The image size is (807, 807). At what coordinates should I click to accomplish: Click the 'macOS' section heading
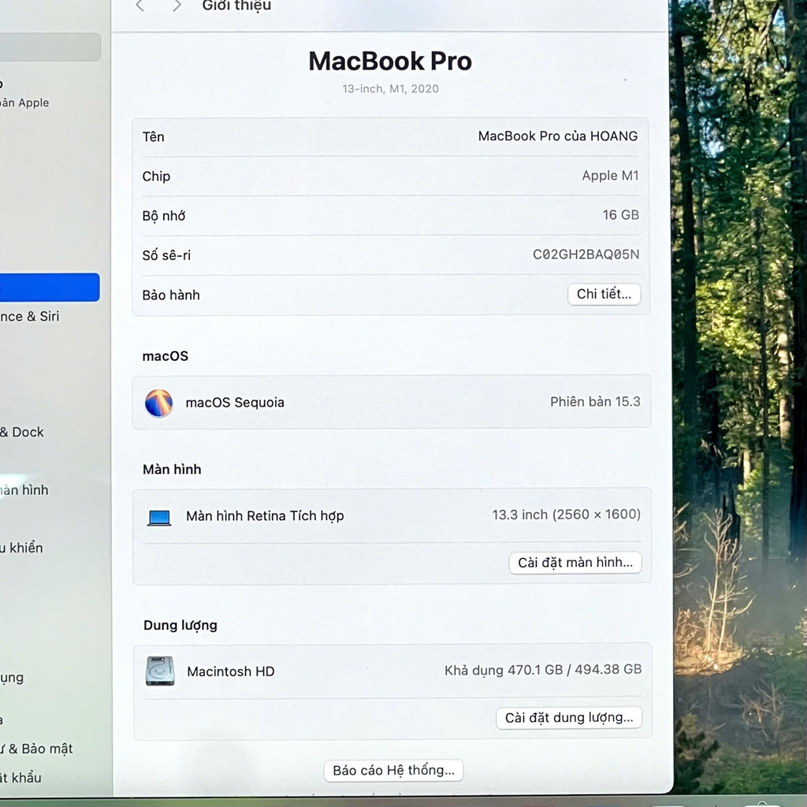[165, 356]
